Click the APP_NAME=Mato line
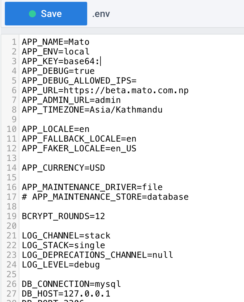Image resolution: width=244 pixels, height=302 pixels. tap(55, 42)
